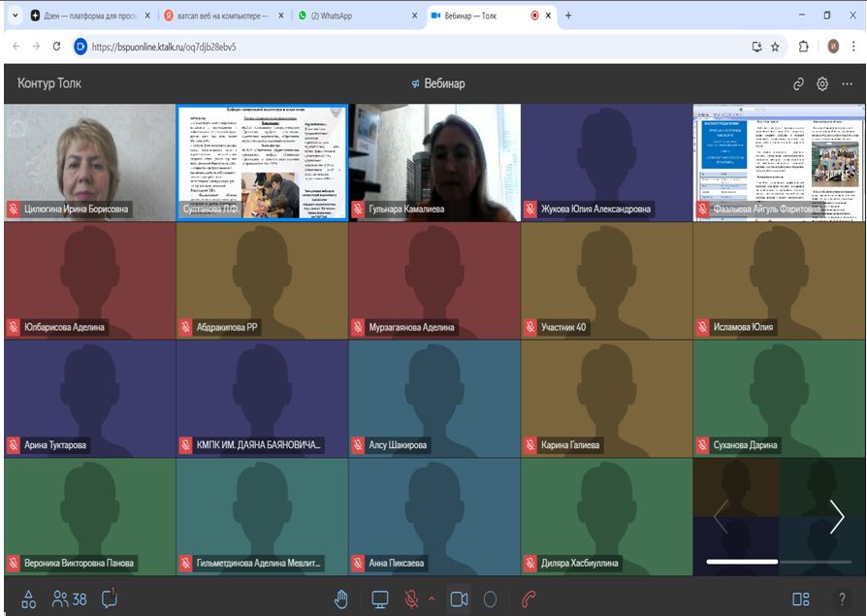Viewport: 867px width, 616px height.
Task: Open the participants list showing 38
Action: [x=70, y=600]
